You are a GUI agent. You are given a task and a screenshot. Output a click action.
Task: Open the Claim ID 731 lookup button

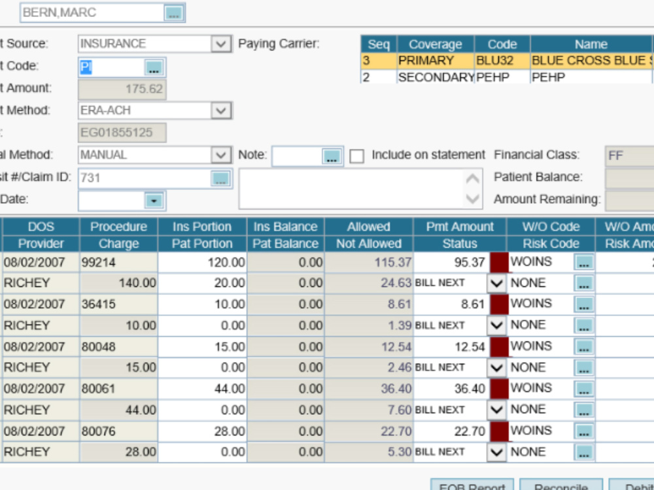pos(220,178)
